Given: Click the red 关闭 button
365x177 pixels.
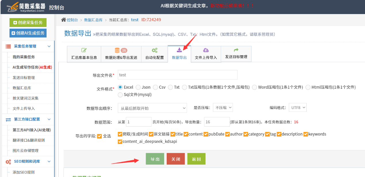Looking at the screenshot, I should click(x=176, y=159).
